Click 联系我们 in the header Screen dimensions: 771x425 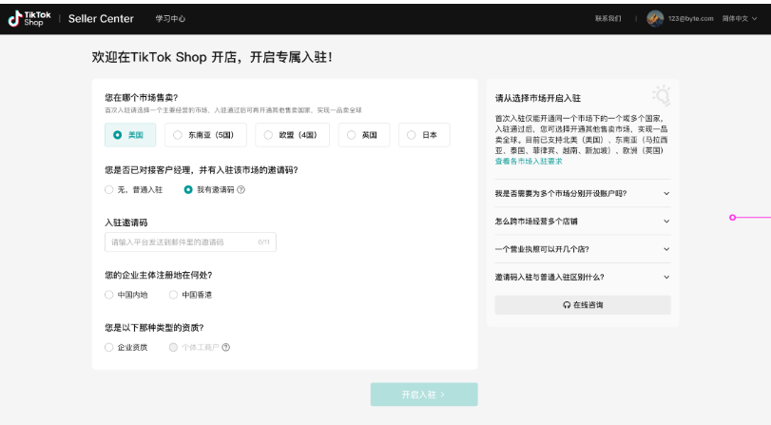coord(608,19)
